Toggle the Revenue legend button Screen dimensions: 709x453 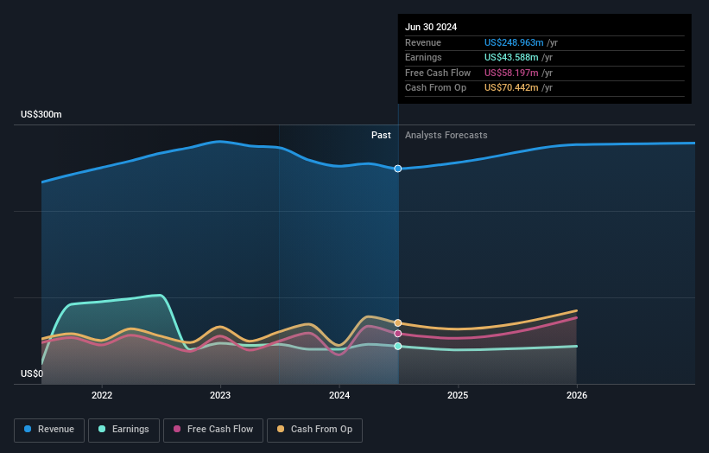[49, 430]
